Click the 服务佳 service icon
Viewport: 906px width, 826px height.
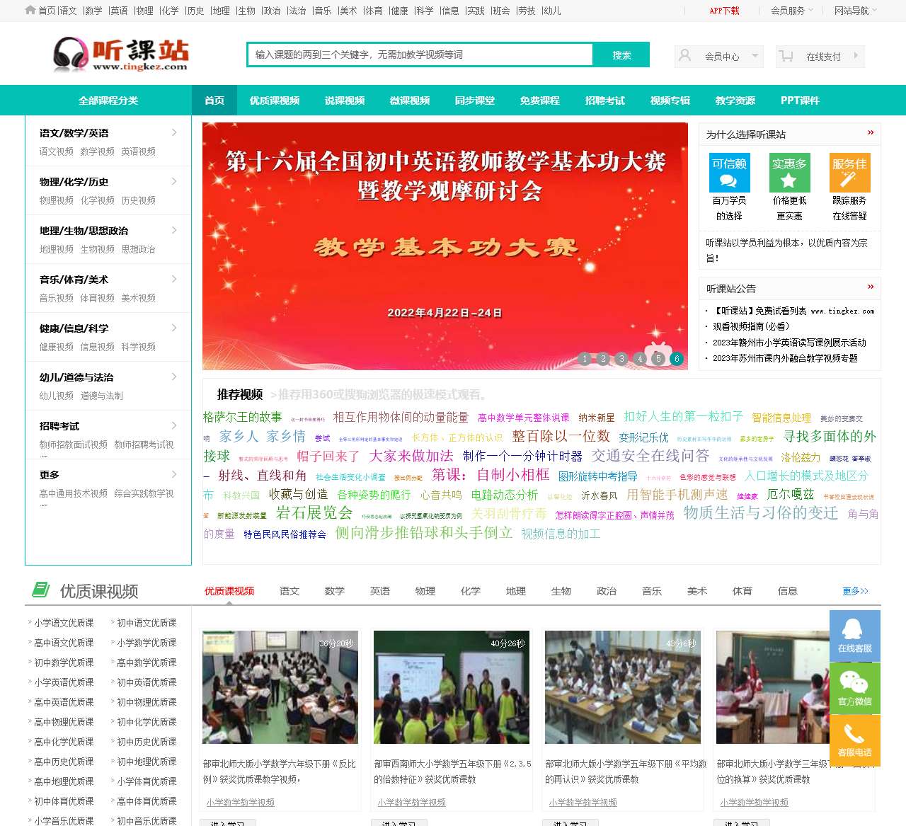tap(849, 172)
